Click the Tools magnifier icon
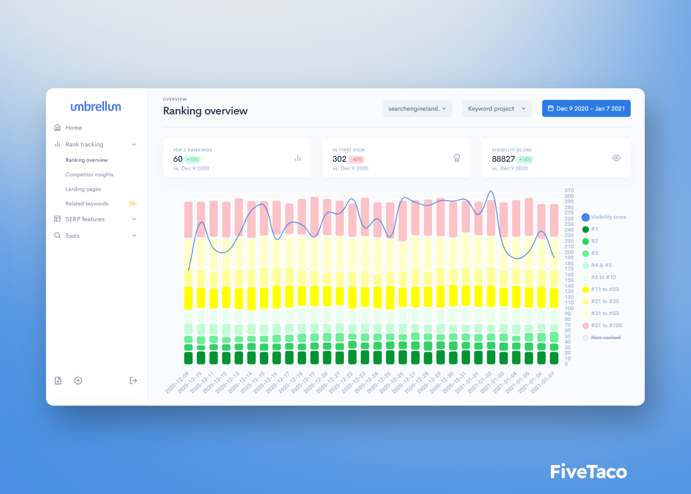 (57, 236)
